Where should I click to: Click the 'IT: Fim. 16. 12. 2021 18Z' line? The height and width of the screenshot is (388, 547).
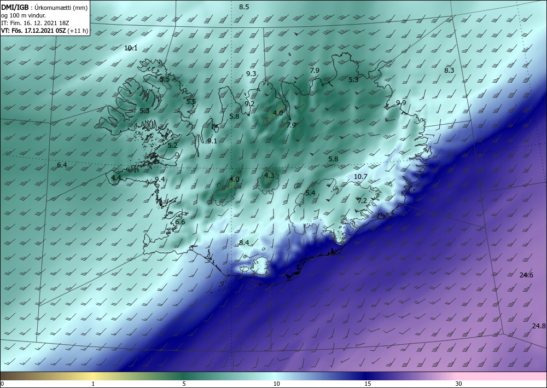pyautogui.click(x=35, y=23)
